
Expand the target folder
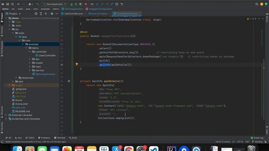(9, 85)
